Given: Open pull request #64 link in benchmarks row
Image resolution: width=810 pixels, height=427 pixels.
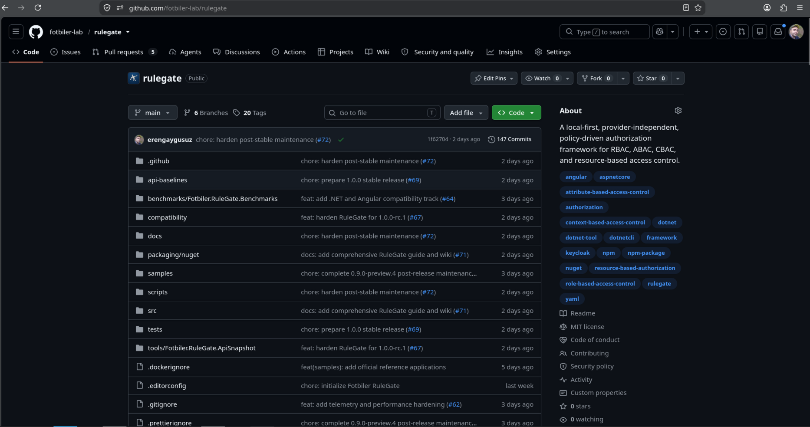Looking at the screenshot, I should click(448, 199).
